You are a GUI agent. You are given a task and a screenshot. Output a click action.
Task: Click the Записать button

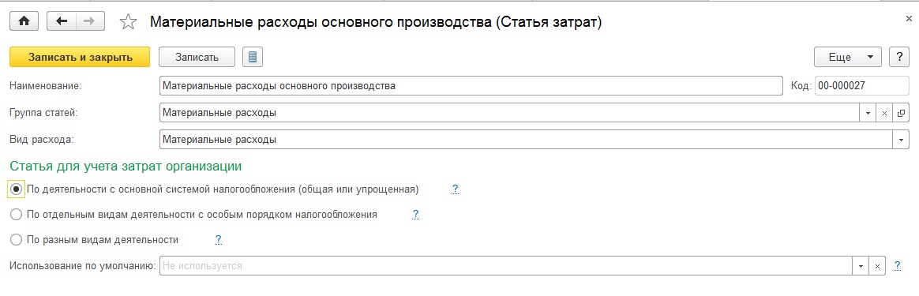click(x=197, y=57)
